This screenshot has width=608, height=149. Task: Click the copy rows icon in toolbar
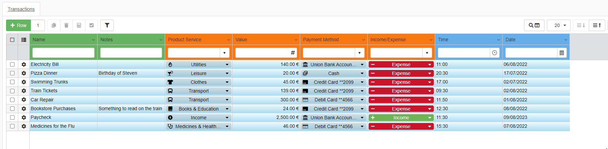[54, 25]
